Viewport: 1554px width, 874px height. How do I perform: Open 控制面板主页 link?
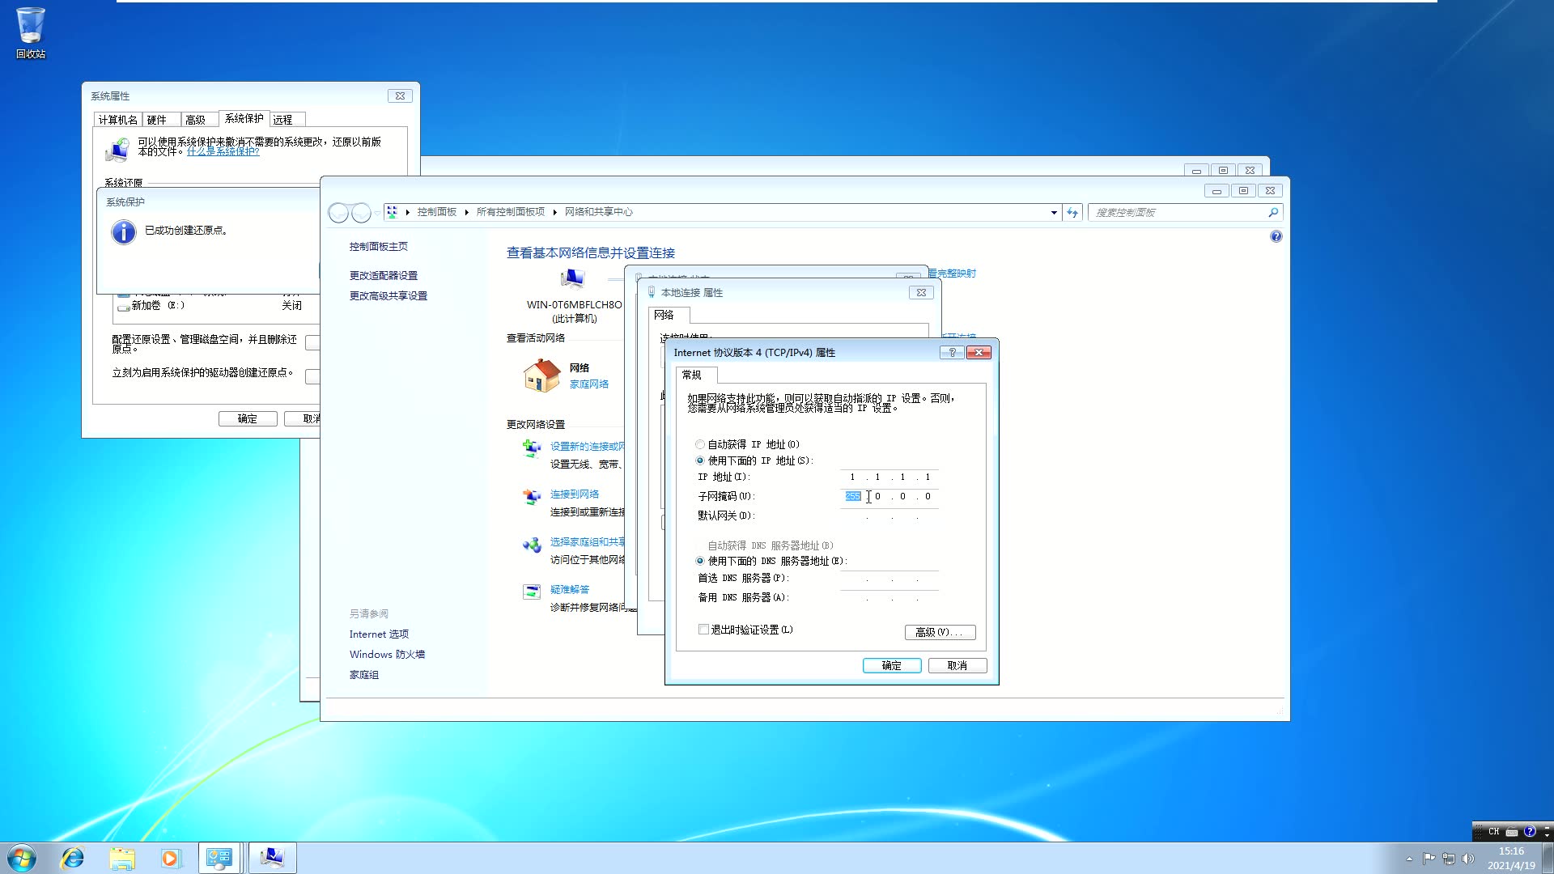tap(379, 247)
